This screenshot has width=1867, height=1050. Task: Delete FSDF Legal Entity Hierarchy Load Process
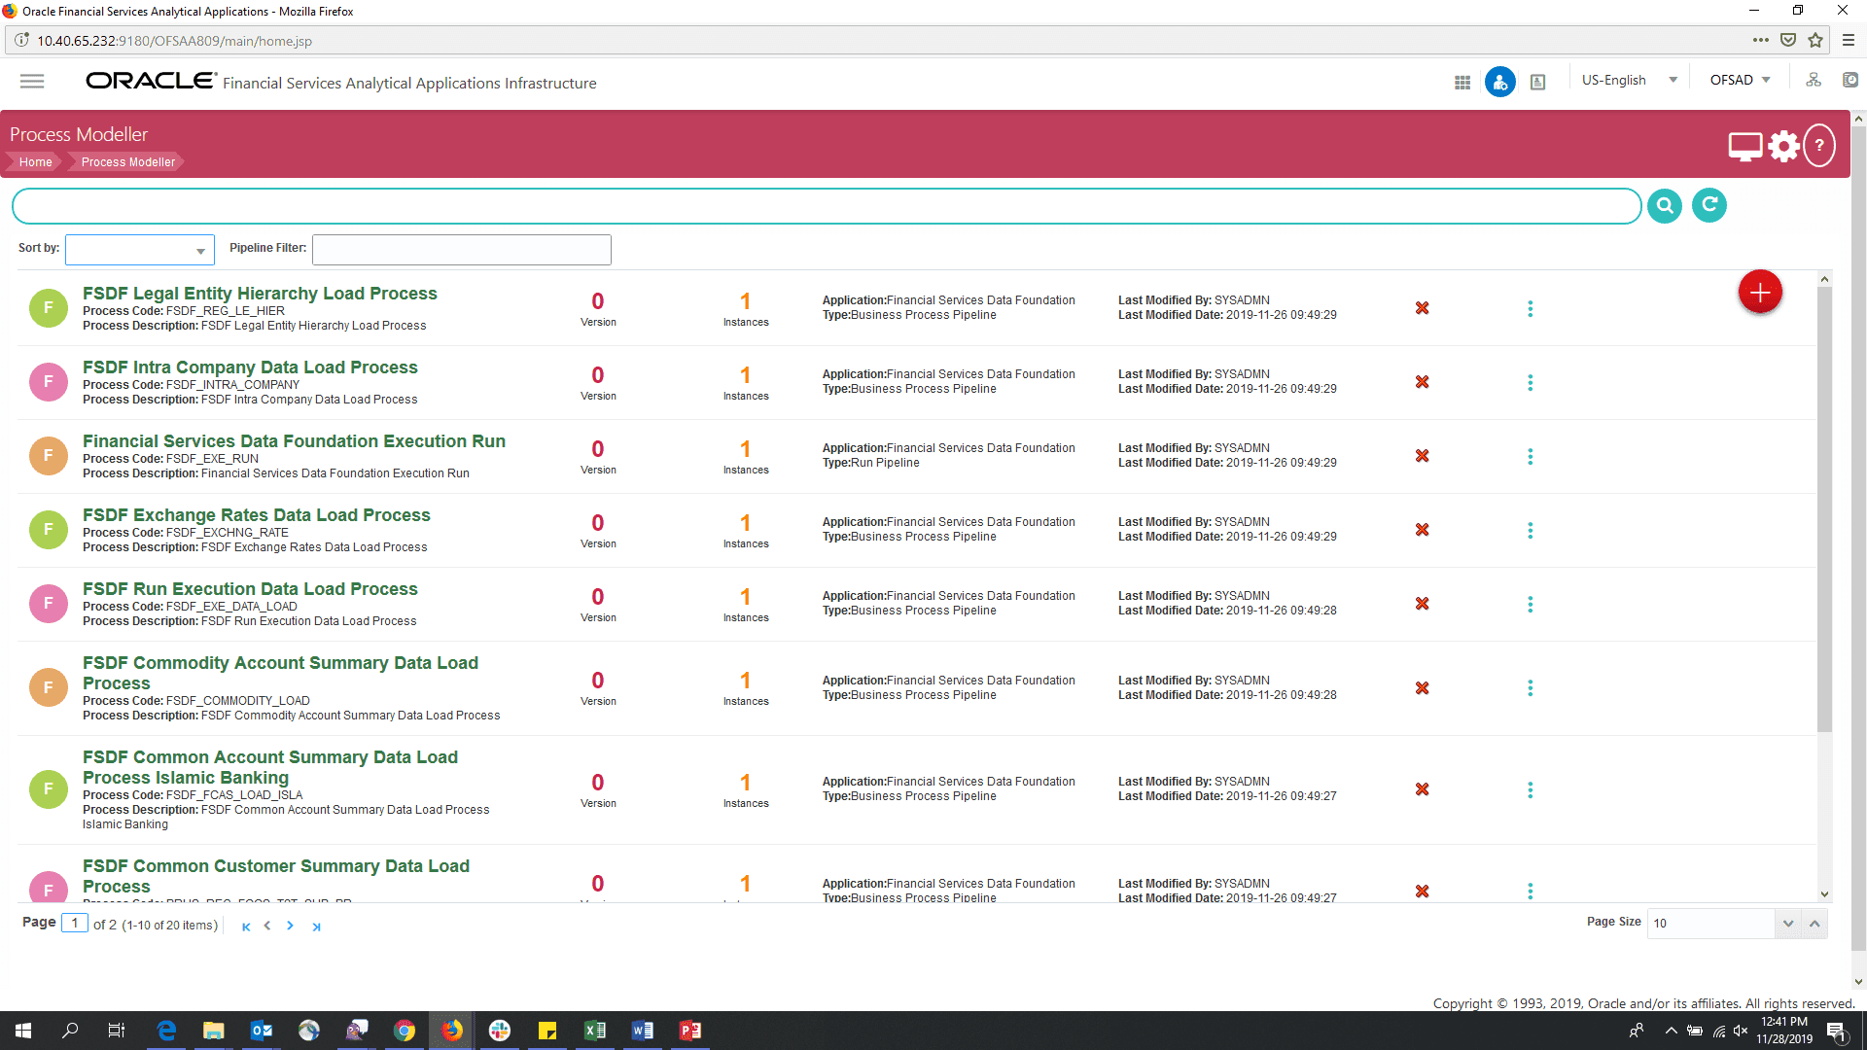click(x=1422, y=308)
